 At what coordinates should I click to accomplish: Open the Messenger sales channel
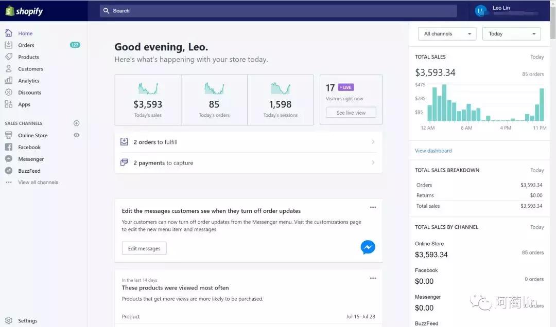pos(30,159)
